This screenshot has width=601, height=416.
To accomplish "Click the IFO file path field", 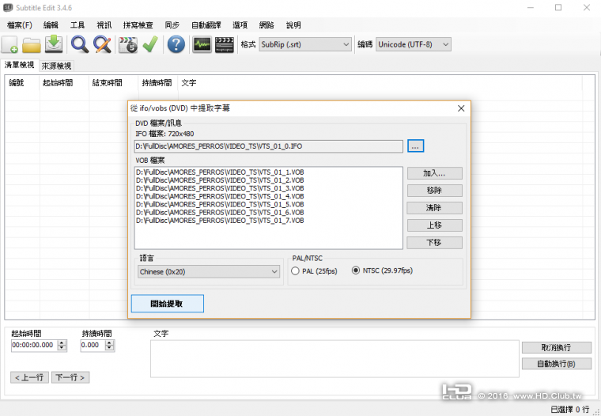I will pyautogui.click(x=268, y=146).
